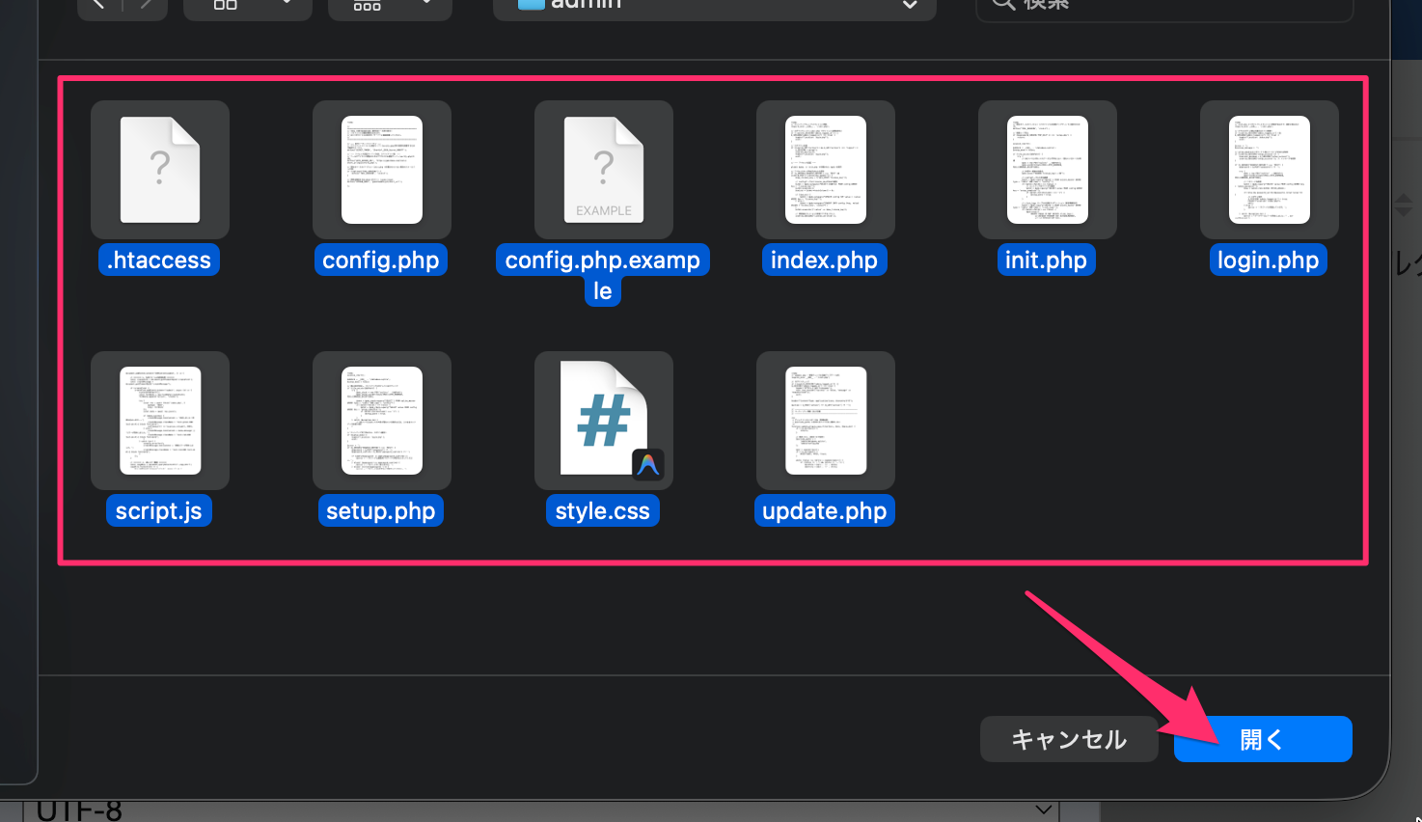Click the login.php filename label
Image resolution: width=1422 pixels, height=822 pixels.
[1268, 260]
